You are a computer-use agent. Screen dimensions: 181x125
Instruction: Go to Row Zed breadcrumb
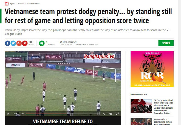[x=21, y=4]
